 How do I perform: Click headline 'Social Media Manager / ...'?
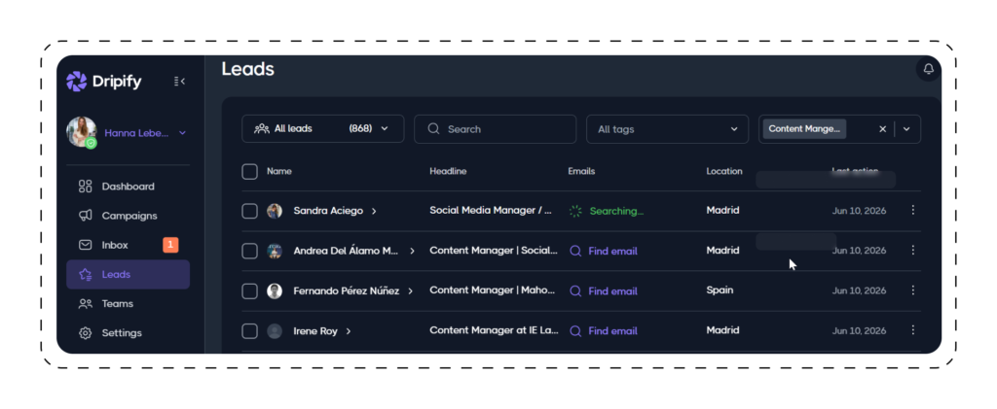coord(491,210)
